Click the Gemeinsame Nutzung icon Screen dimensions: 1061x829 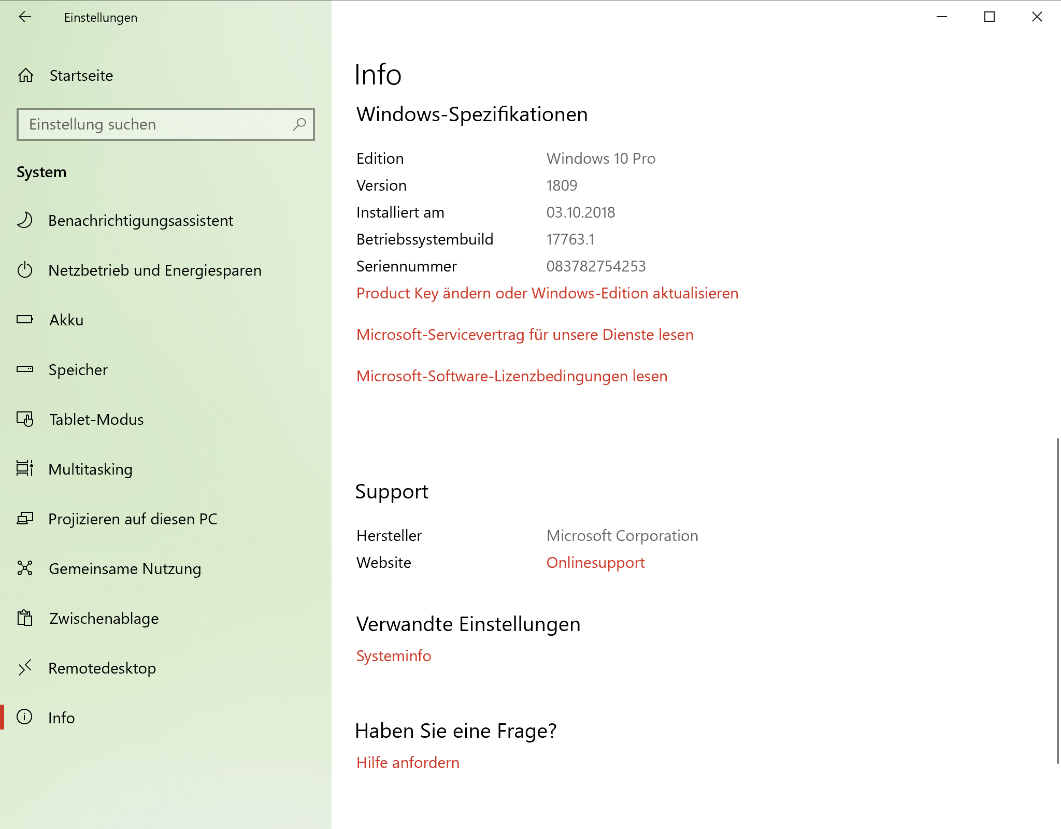coord(25,568)
